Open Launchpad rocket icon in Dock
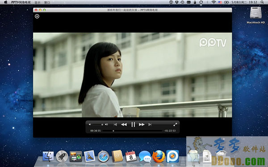The image size is (268, 167). [x=62, y=156]
